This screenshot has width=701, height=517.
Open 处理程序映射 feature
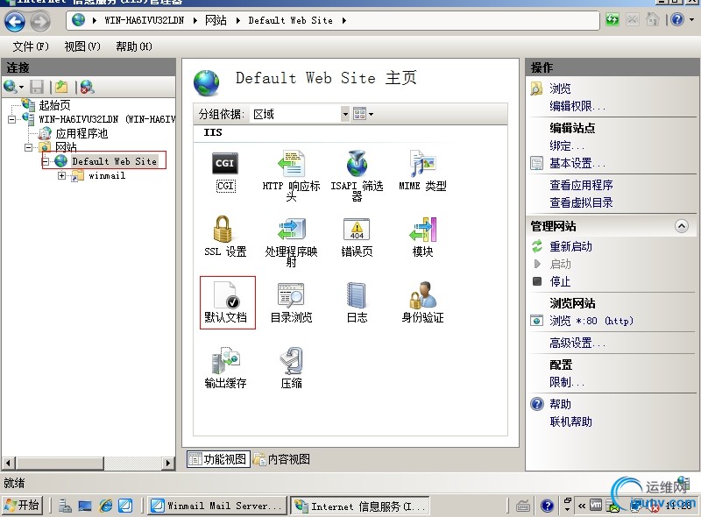pos(291,242)
